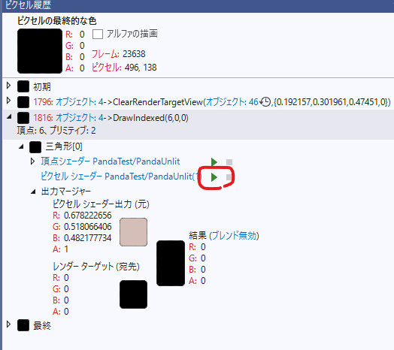Click the レンダー ターゲット (宛先) heading
The image size is (394, 350).
[x=96, y=267]
